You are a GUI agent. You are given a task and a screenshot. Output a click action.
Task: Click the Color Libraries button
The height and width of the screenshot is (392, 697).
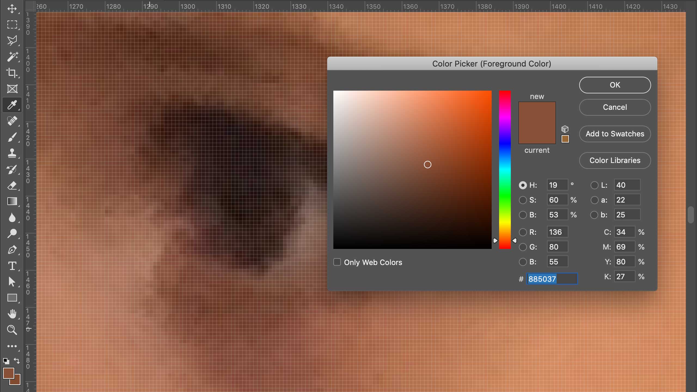tap(615, 160)
